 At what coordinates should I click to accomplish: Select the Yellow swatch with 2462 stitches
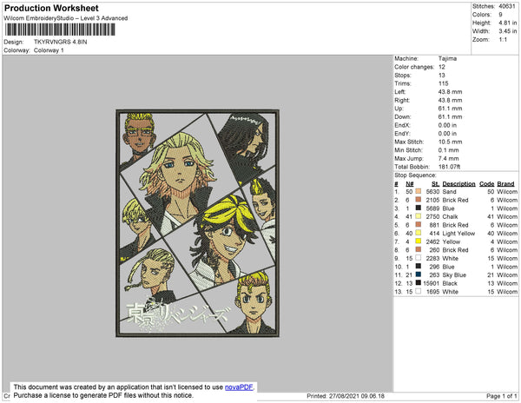418,241
